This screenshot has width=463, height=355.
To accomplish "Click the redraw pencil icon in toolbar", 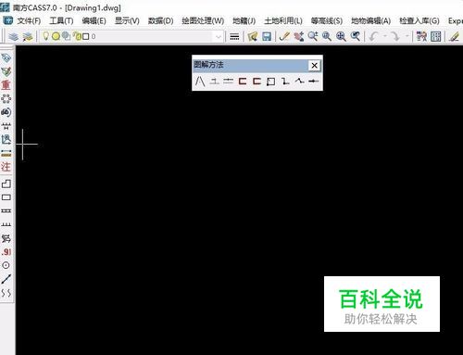I will click(x=284, y=36).
